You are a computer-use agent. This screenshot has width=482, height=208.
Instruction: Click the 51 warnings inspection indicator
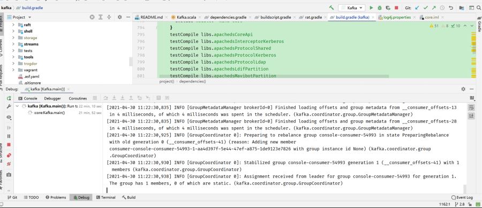[434, 26]
